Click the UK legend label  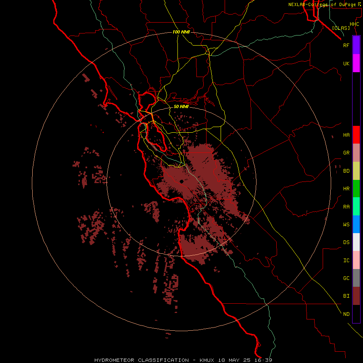click(346, 63)
